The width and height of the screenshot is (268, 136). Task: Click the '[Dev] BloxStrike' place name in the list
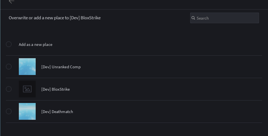click(x=56, y=89)
